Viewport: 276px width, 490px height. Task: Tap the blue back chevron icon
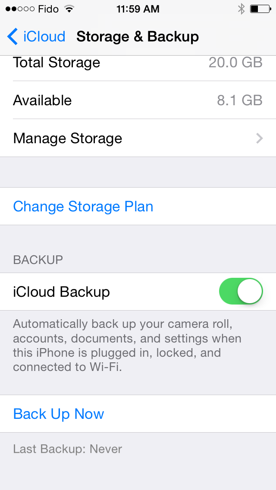tap(13, 36)
